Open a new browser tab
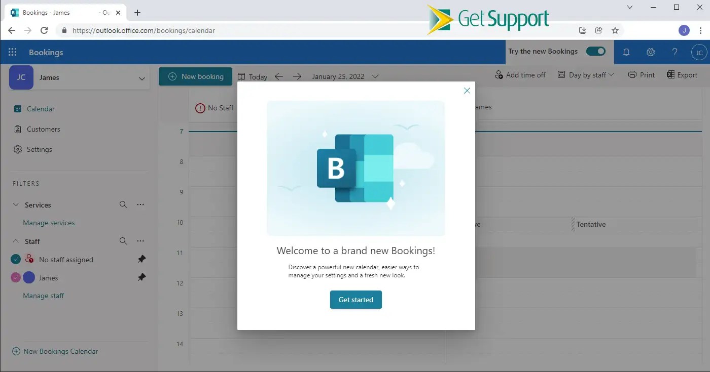Screen dimensions: 710x372 (137, 13)
